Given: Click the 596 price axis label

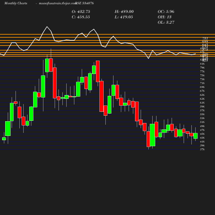Looking at the screenshot, I should tap(202, 107).
